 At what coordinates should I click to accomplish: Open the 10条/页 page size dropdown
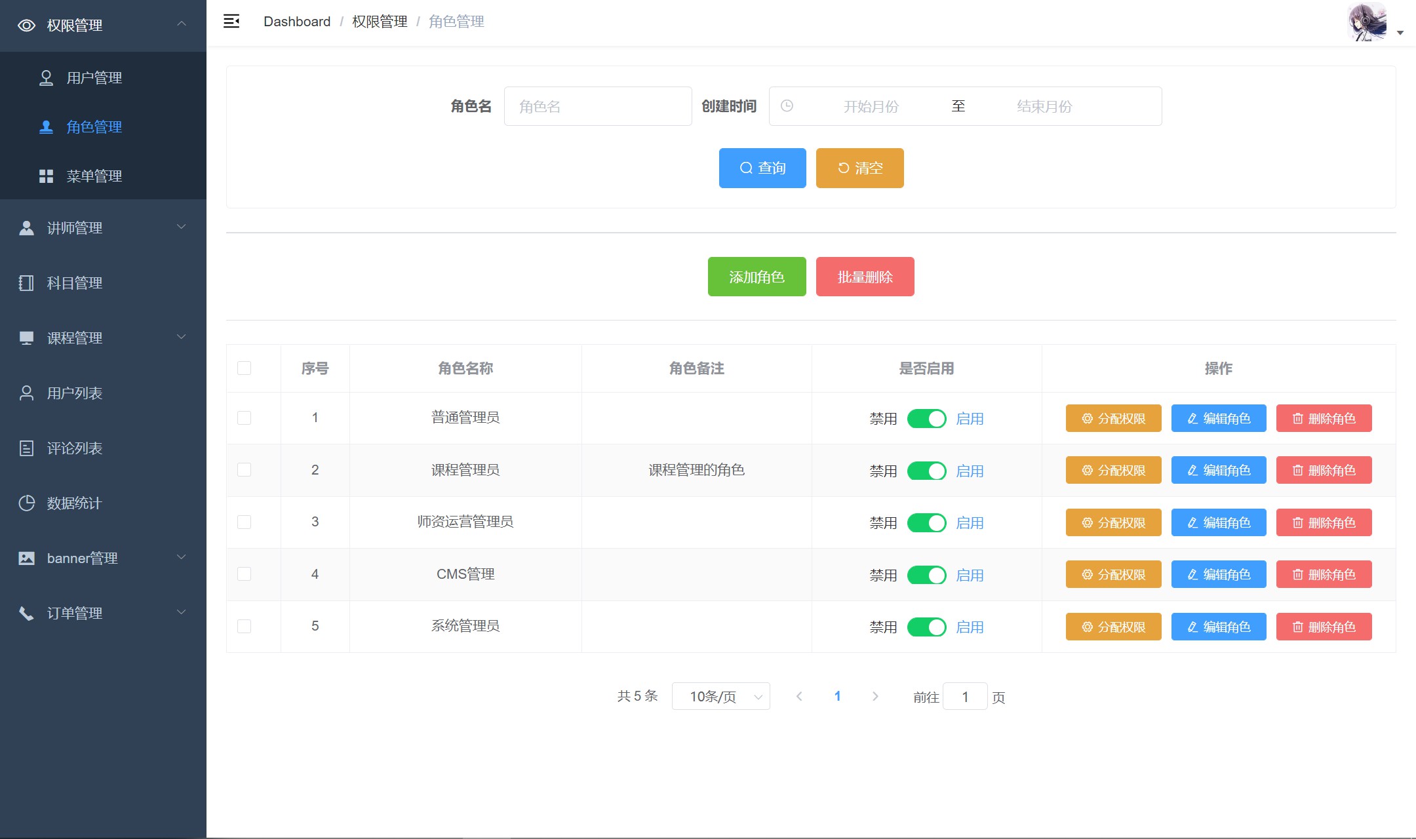(x=720, y=697)
